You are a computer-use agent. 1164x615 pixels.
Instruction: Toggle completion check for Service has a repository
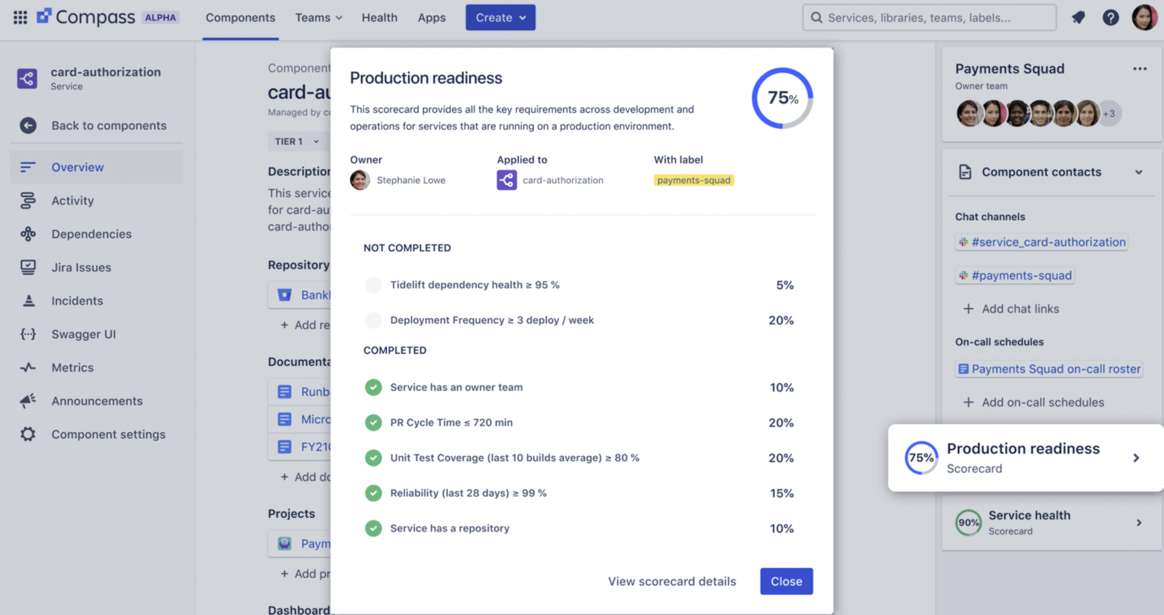[x=373, y=528]
